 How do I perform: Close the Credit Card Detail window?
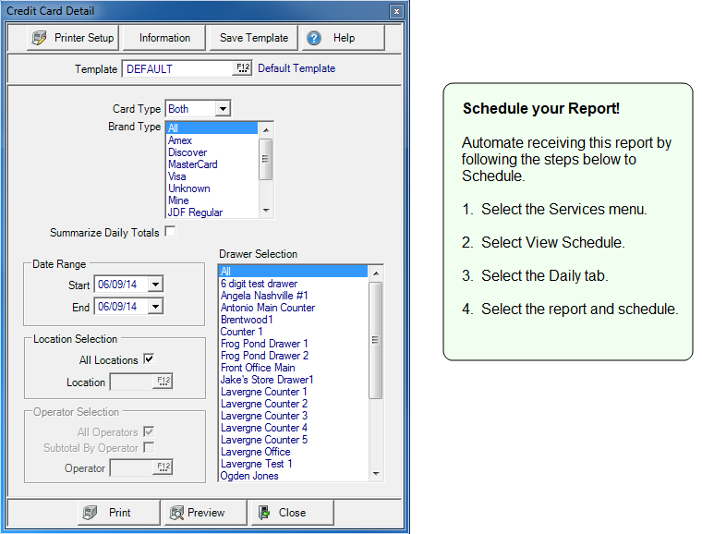coord(396,11)
